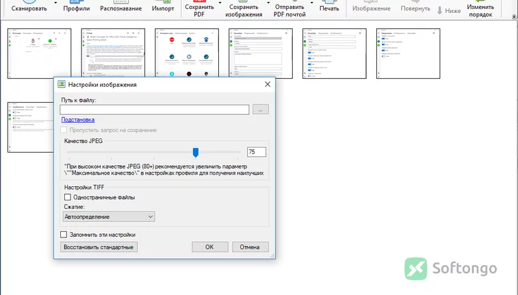Click the Сканировать toolbar button
Viewport: 518px width, 295px height.
29,8
